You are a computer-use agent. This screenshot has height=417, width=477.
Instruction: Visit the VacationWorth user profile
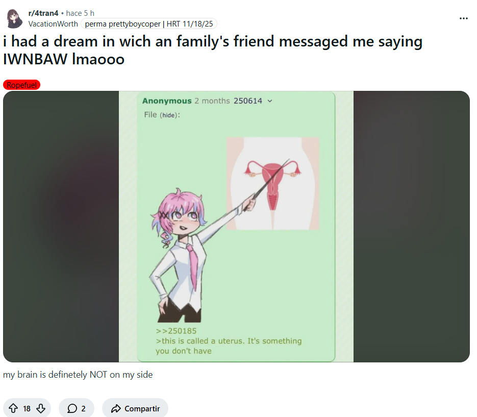[53, 24]
